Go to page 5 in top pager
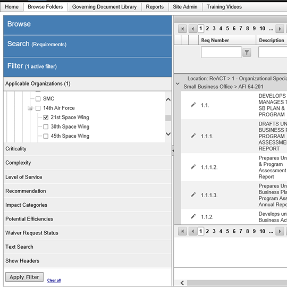The image size is (287, 287). point(227,29)
